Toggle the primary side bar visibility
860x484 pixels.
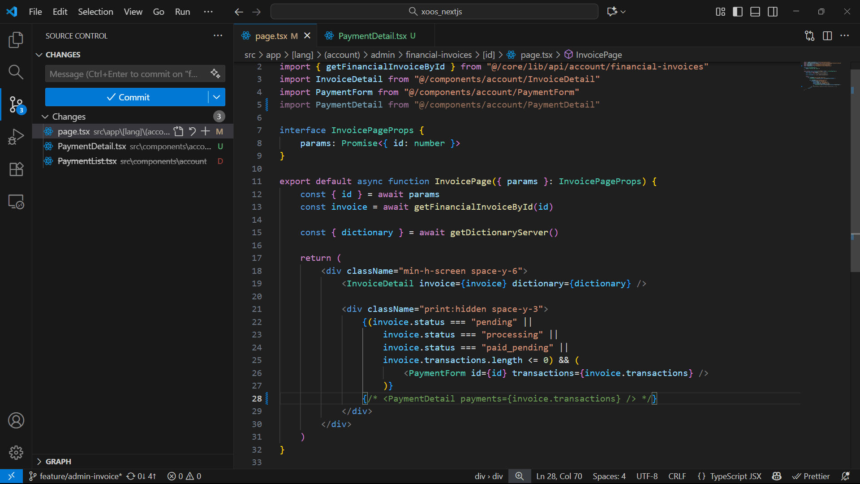click(x=738, y=12)
